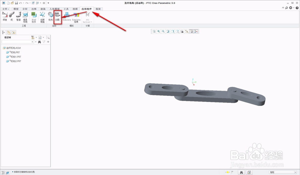Switch to the 工具 (Tools) tab
This screenshot has width=300, height=175.
[x=66, y=9]
